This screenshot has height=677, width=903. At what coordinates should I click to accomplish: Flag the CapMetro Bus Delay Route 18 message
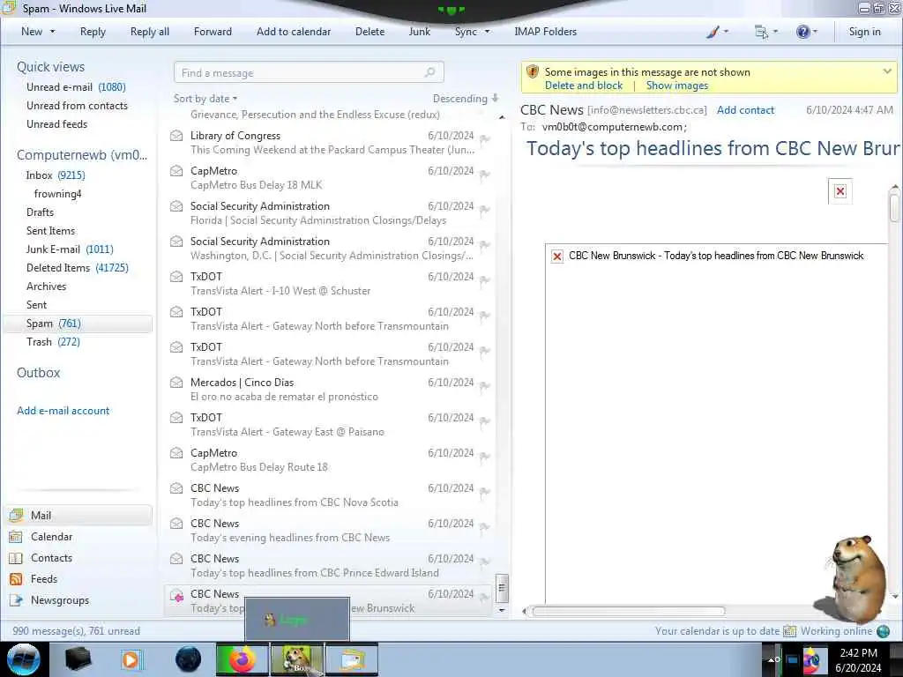click(485, 457)
